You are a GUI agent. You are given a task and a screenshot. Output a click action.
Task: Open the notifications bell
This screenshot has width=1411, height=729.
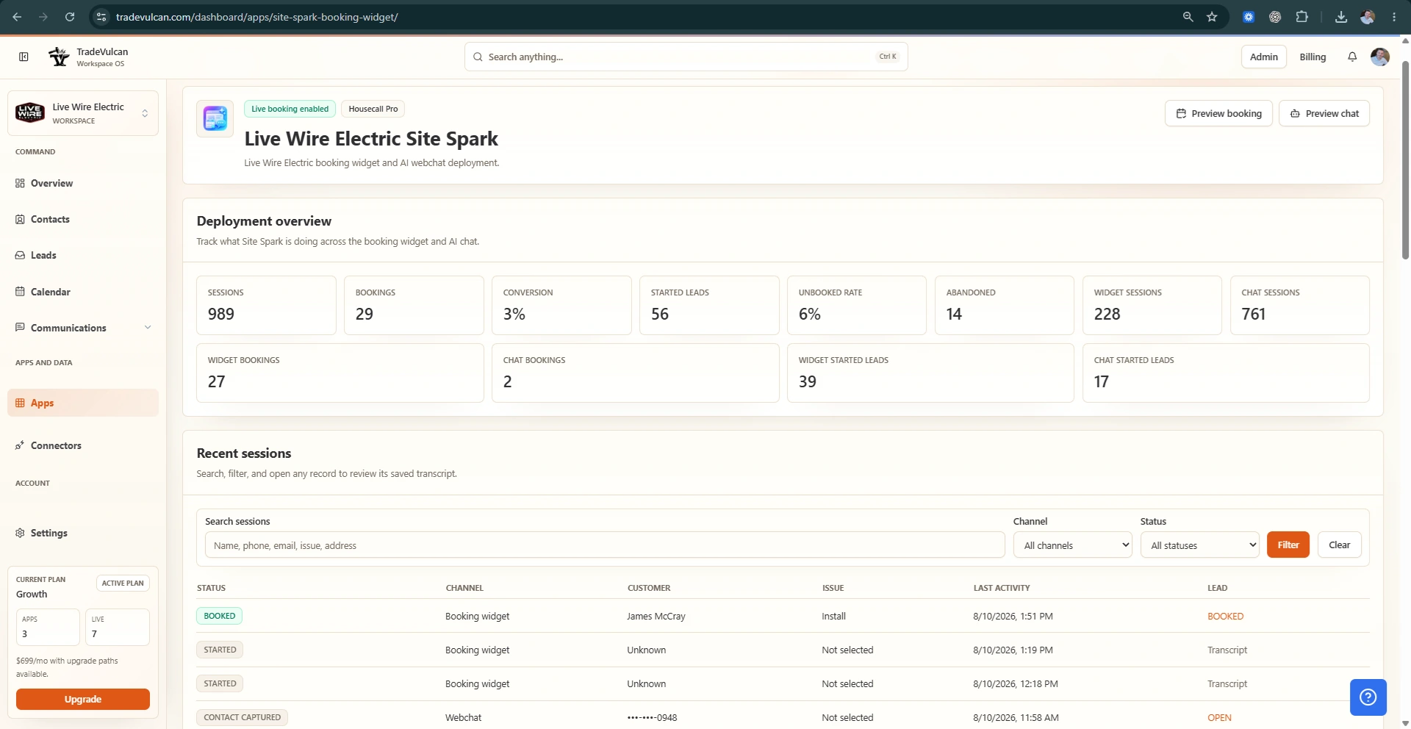point(1352,57)
